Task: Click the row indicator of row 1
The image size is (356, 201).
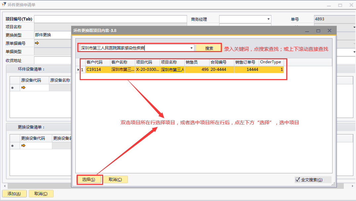Action: click(x=78, y=70)
